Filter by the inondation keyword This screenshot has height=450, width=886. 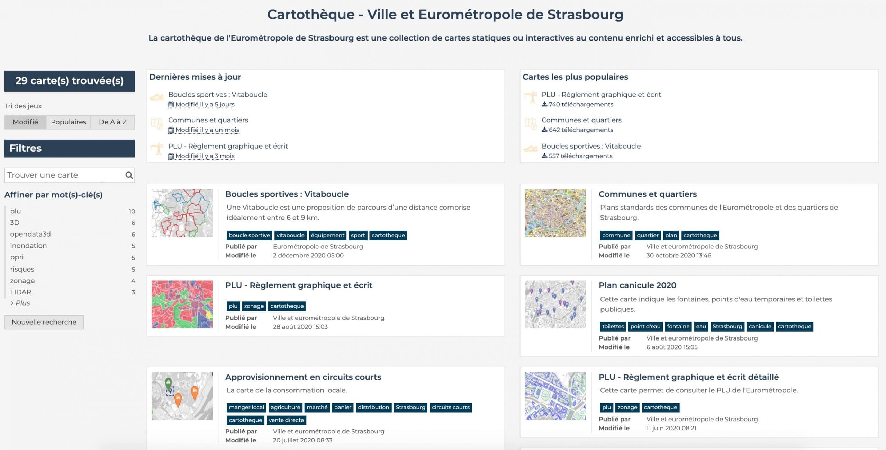(28, 246)
